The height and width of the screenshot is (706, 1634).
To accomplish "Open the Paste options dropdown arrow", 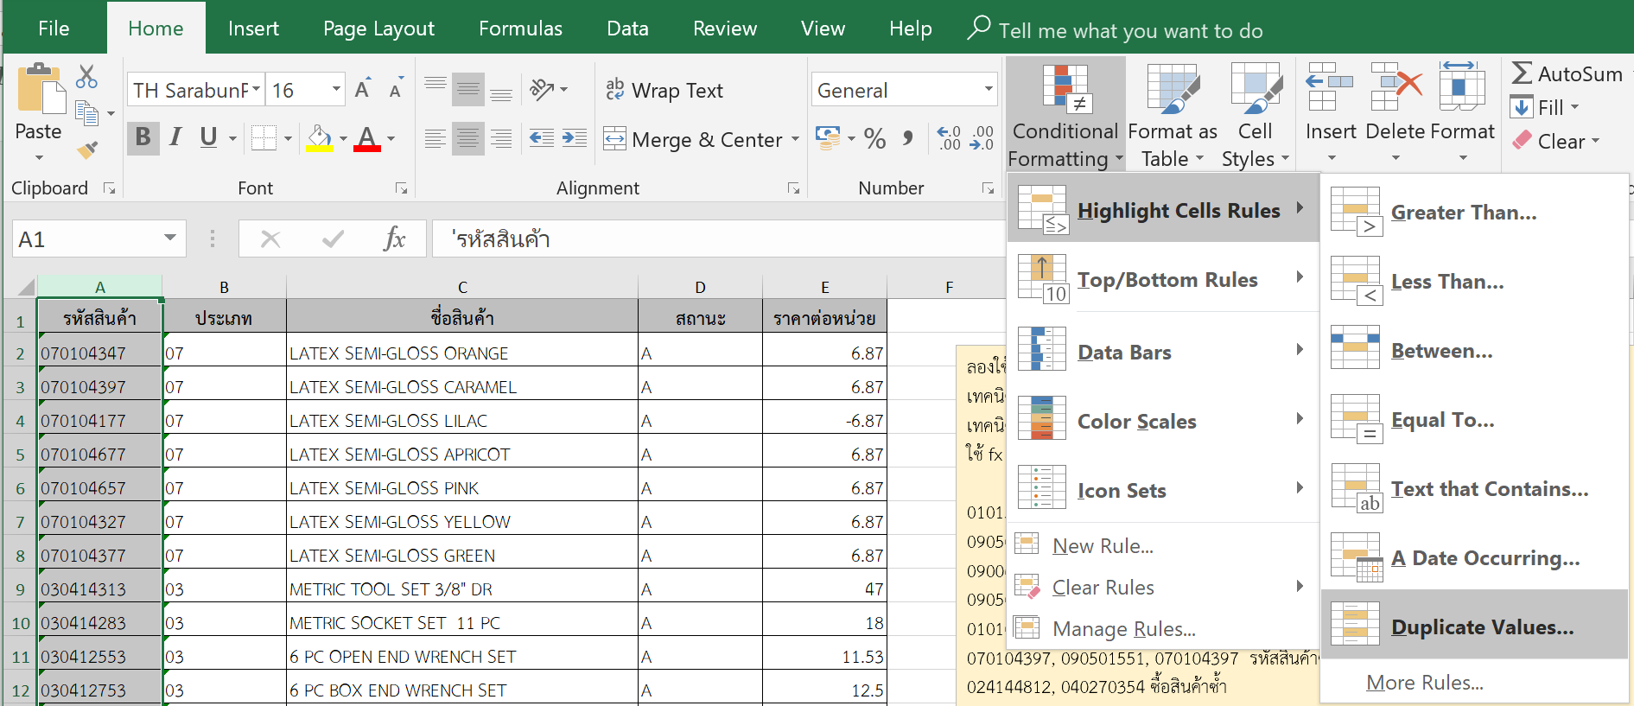I will point(39,158).
